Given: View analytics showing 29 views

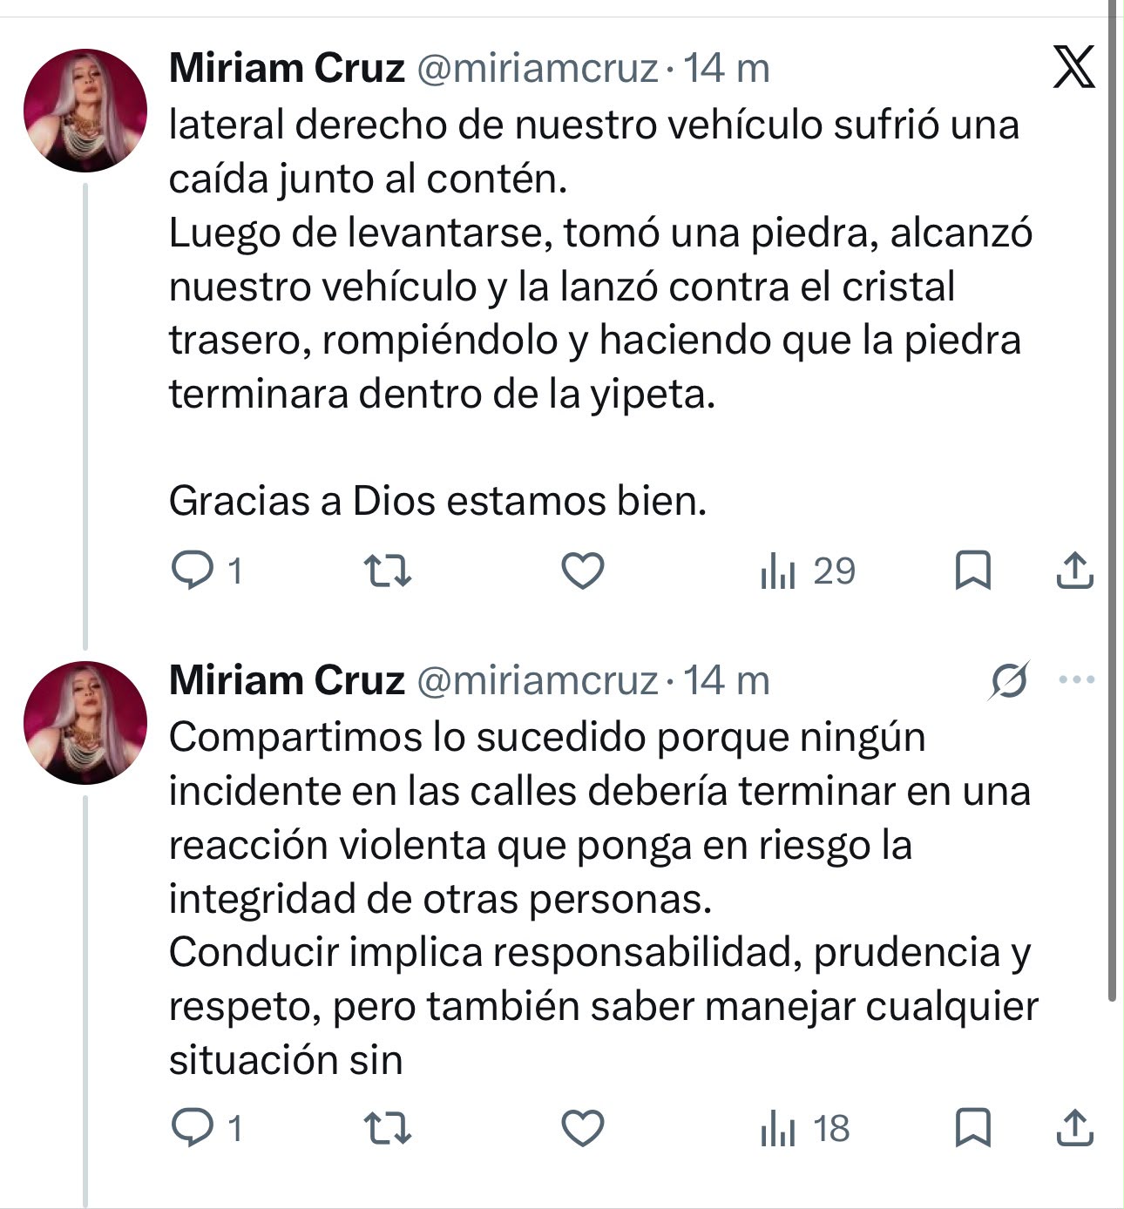Looking at the screenshot, I should point(808,571).
